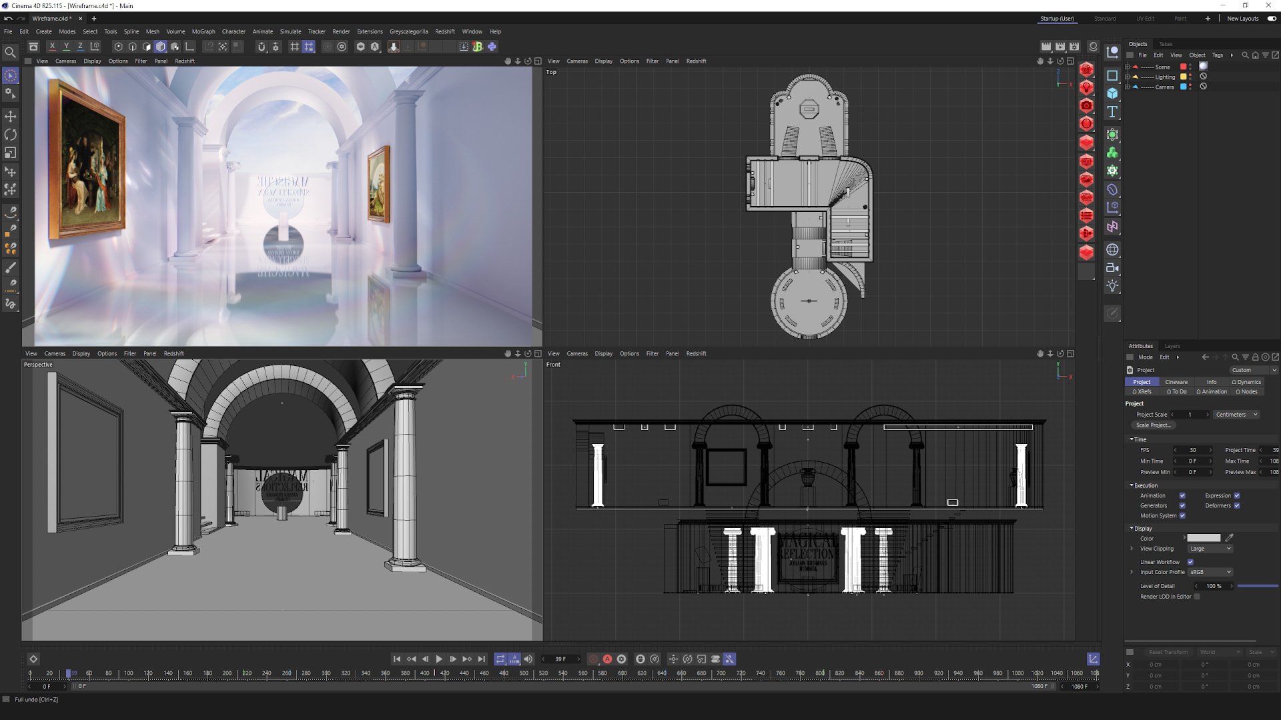Click the Cube primitive icon

(x=1112, y=93)
